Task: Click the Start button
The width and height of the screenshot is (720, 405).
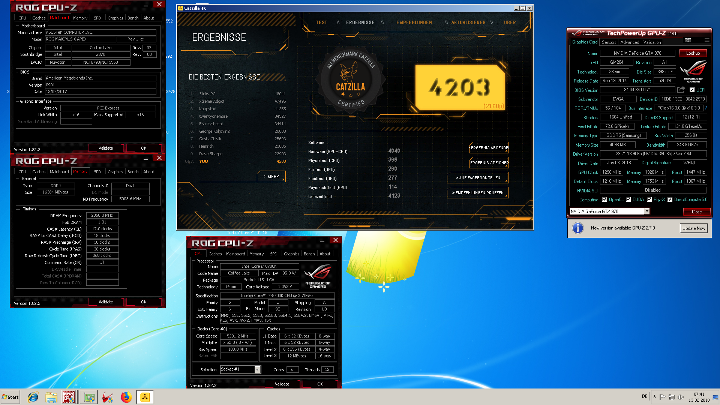Action: coord(10,397)
